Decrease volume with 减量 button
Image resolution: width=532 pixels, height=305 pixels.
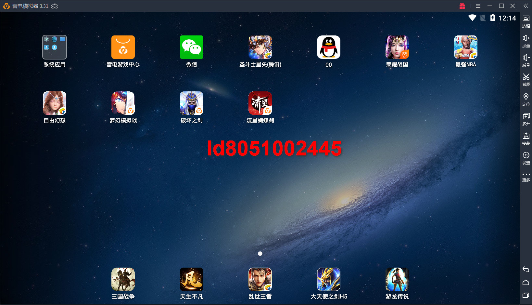[526, 60]
